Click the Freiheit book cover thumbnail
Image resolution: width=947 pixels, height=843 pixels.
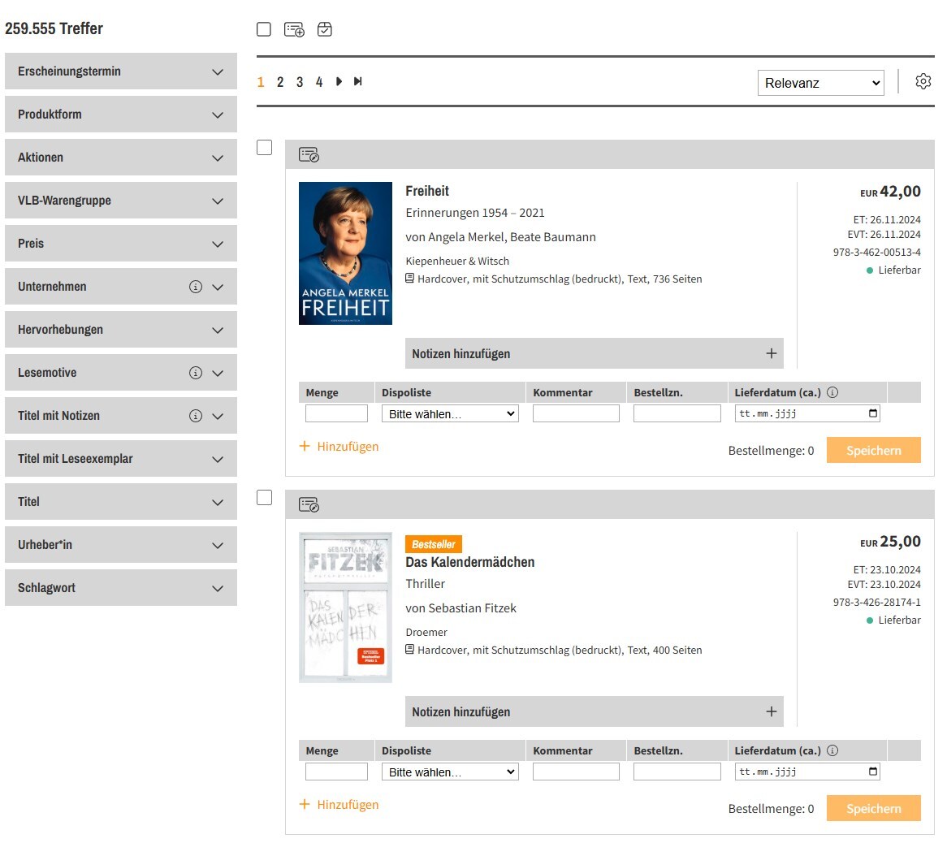345,253
